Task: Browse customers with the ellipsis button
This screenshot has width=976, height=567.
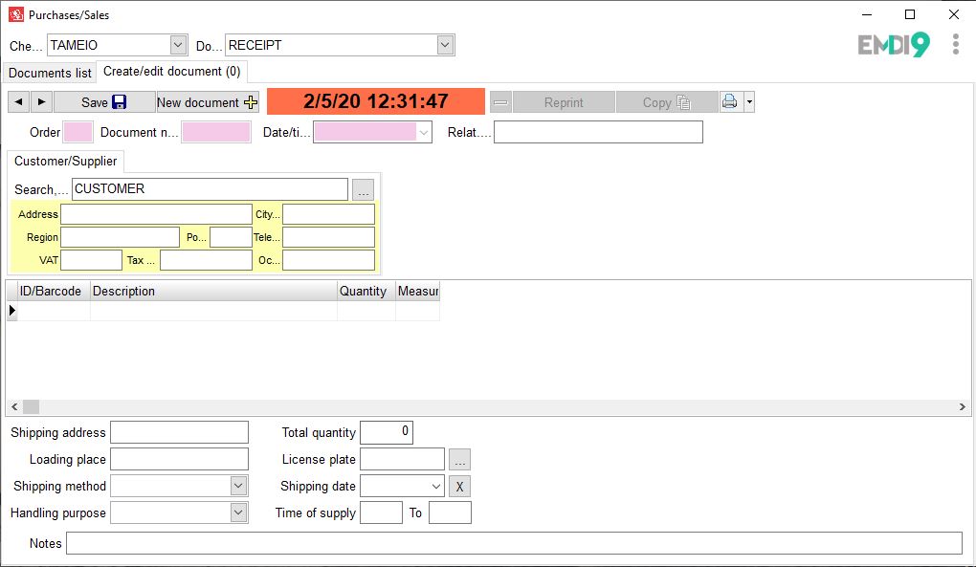Action: click(363, 189)
